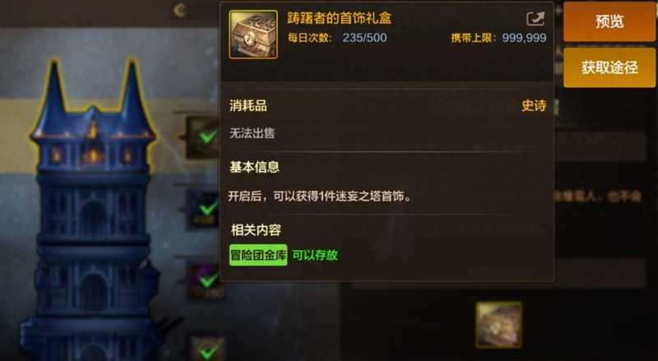Click the 携带上限 999,999 limit text
This screenshot has width=658, height=361.
[x=498, y=38]
